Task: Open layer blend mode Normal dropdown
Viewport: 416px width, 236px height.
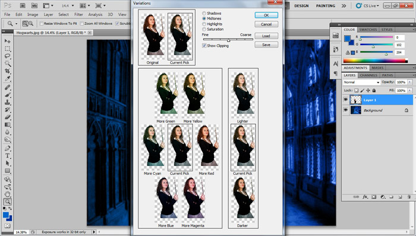Action: (x=361, y=82)
